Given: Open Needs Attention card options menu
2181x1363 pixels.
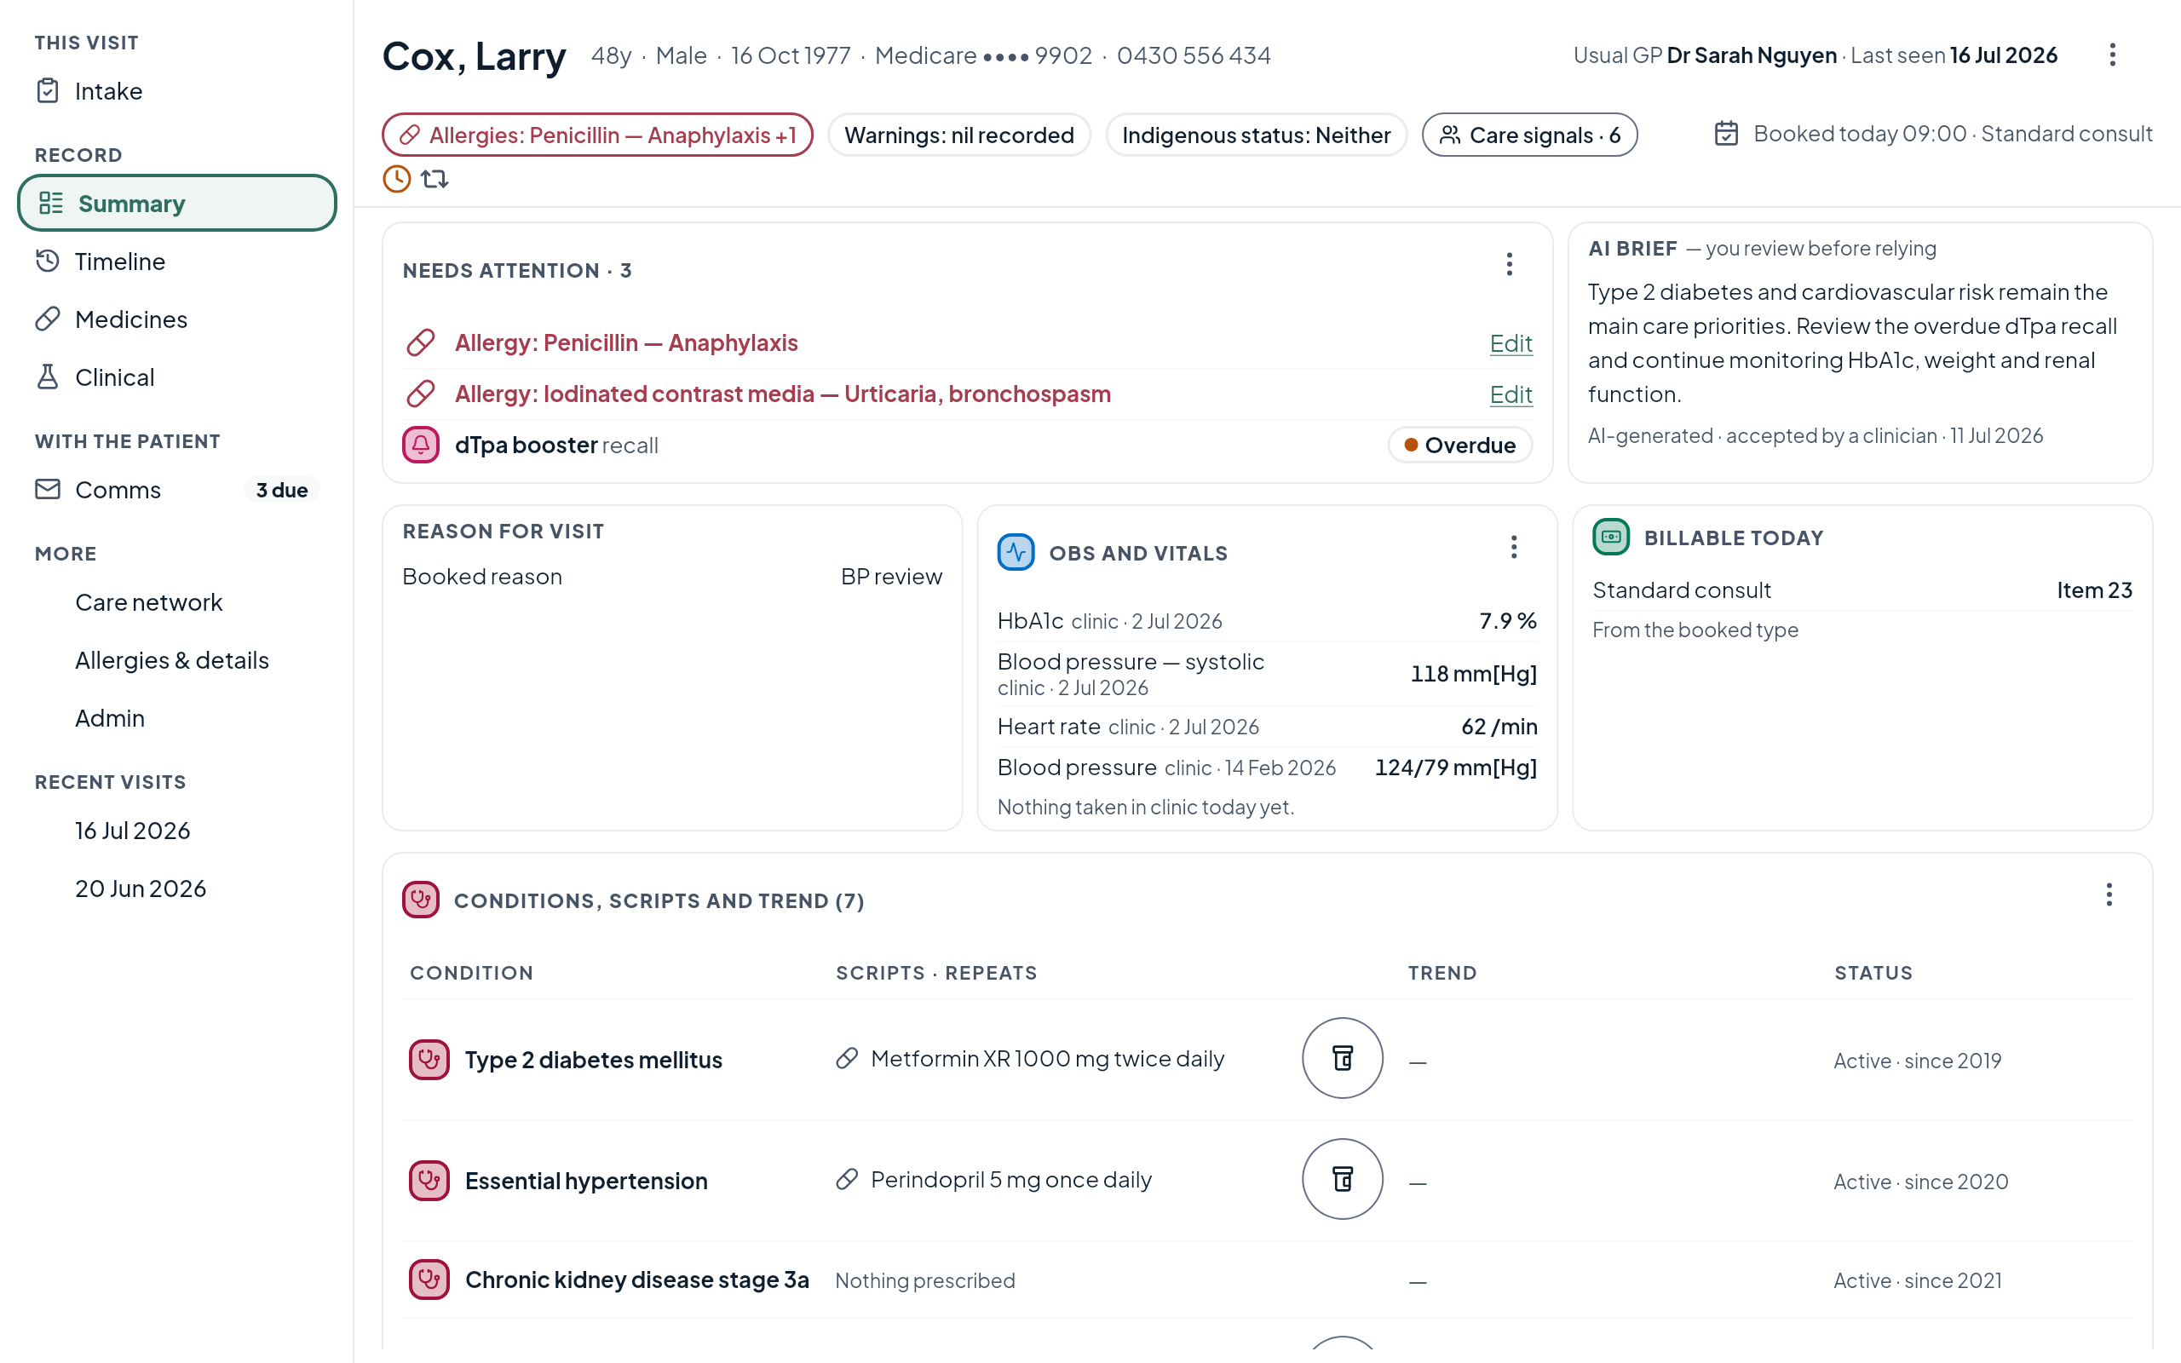Looking at the screenshot, I should [1509, 264].
